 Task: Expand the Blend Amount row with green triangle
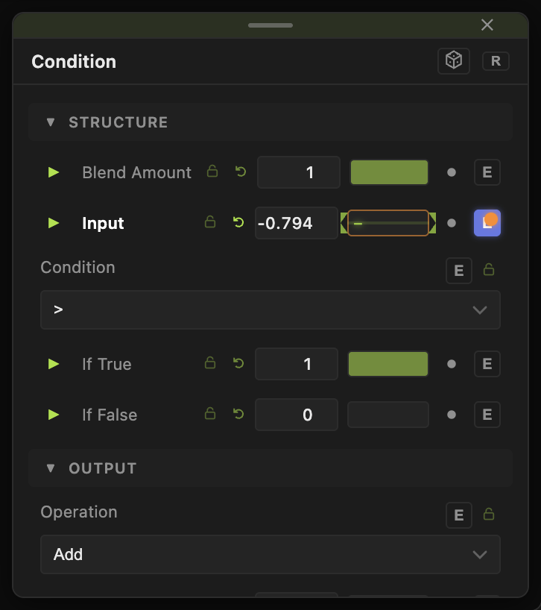(x=53, y=172)
